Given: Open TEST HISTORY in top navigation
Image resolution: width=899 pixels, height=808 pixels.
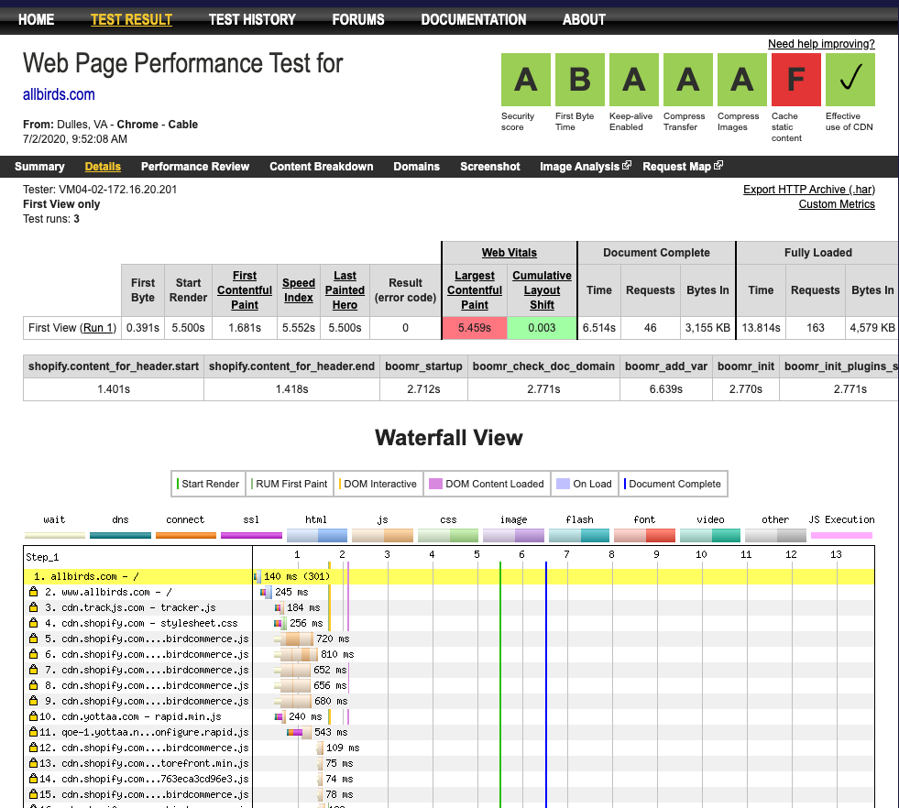Looking at the screenshot, I should point(252,19).
